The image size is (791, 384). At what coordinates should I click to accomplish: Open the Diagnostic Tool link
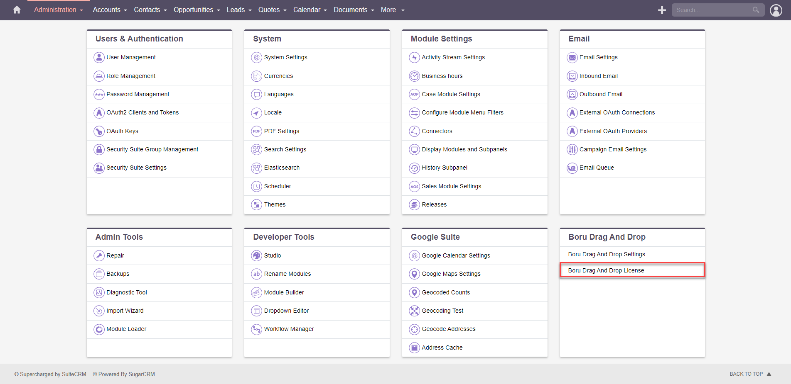click(127, 292)
